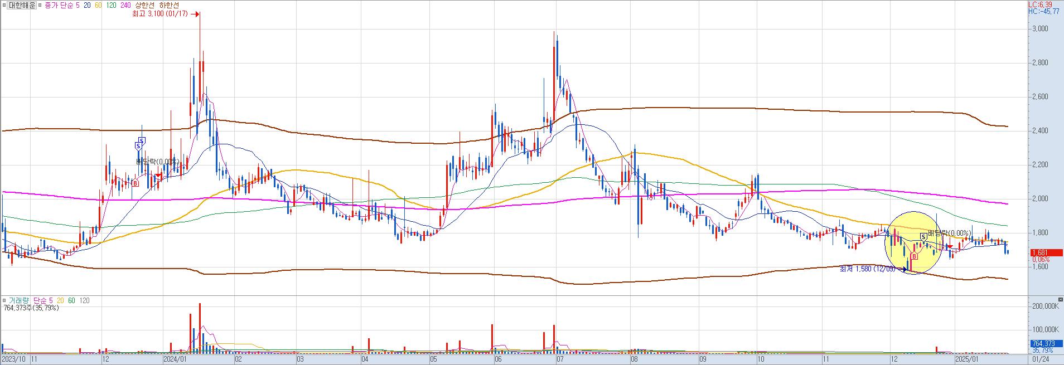The image size is (1064, 365).
Task: Select the volume 20 average label
Action: coord(60,300)
